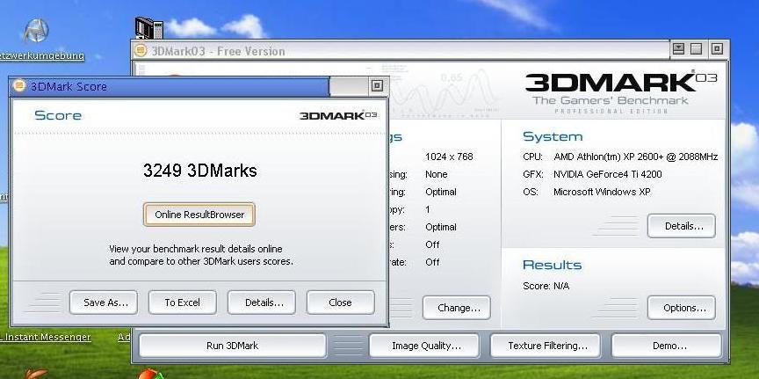
Task: Export the score To Excel
Action: pos(182,302)
